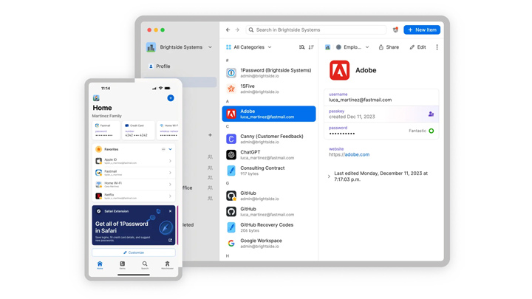Click the Search in Brightside Systems field
The width and height of the screenshot is (532, 299).
pyautogui.click(x=316, y=30)
